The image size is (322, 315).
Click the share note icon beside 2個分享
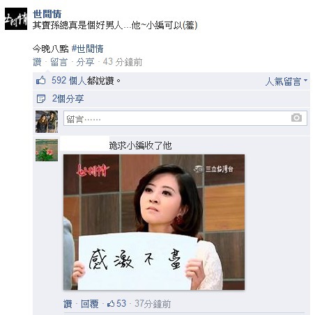click(41, 99)
